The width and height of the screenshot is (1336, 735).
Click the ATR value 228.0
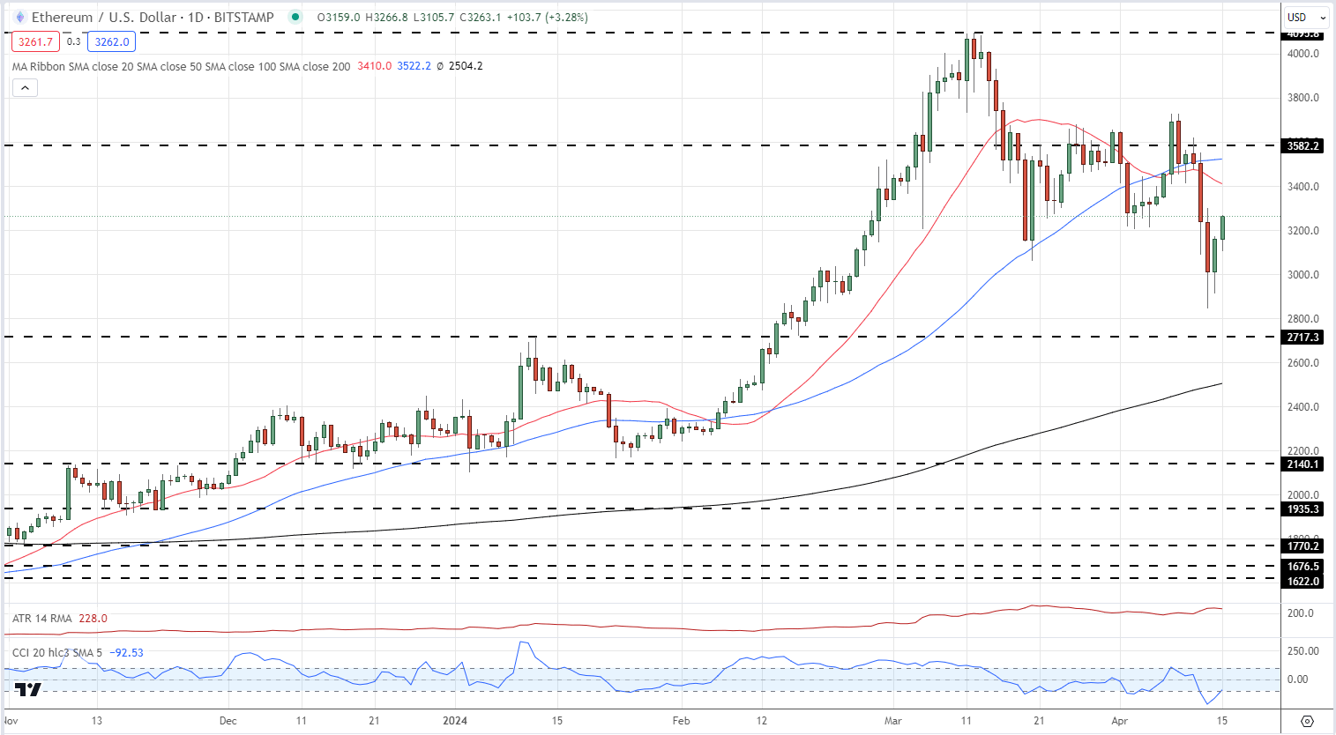pos(93,618)
